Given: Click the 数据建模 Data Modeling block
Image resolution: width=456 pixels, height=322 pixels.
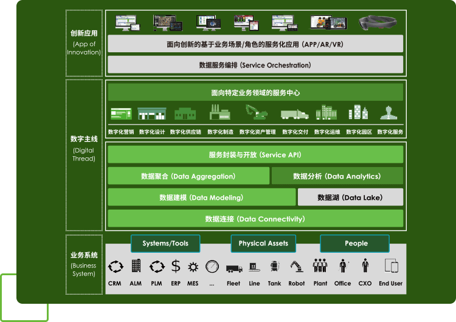Looking at the screenshot, I should (201, 197).
